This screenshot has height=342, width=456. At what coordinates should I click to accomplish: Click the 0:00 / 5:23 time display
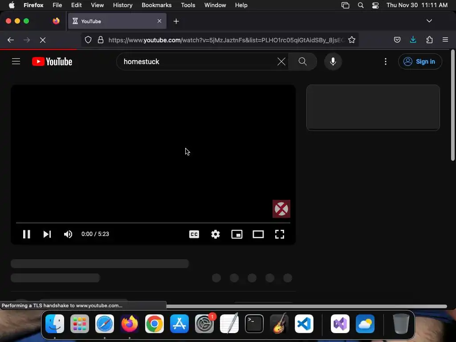95,234
